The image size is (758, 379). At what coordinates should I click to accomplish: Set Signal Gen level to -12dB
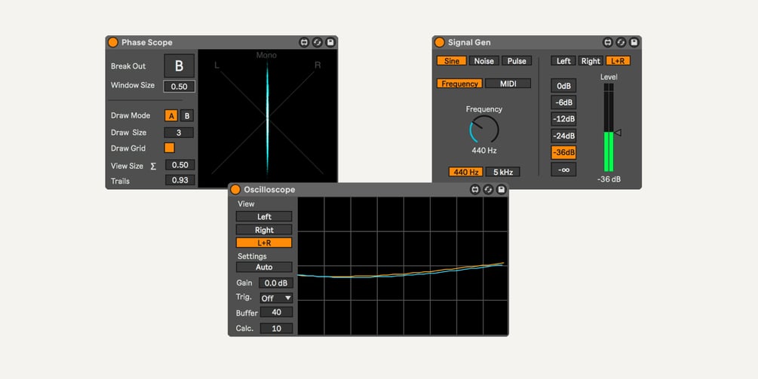coord(563,119)
